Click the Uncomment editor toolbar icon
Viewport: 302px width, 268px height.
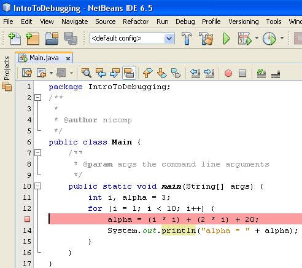[276, 74]
